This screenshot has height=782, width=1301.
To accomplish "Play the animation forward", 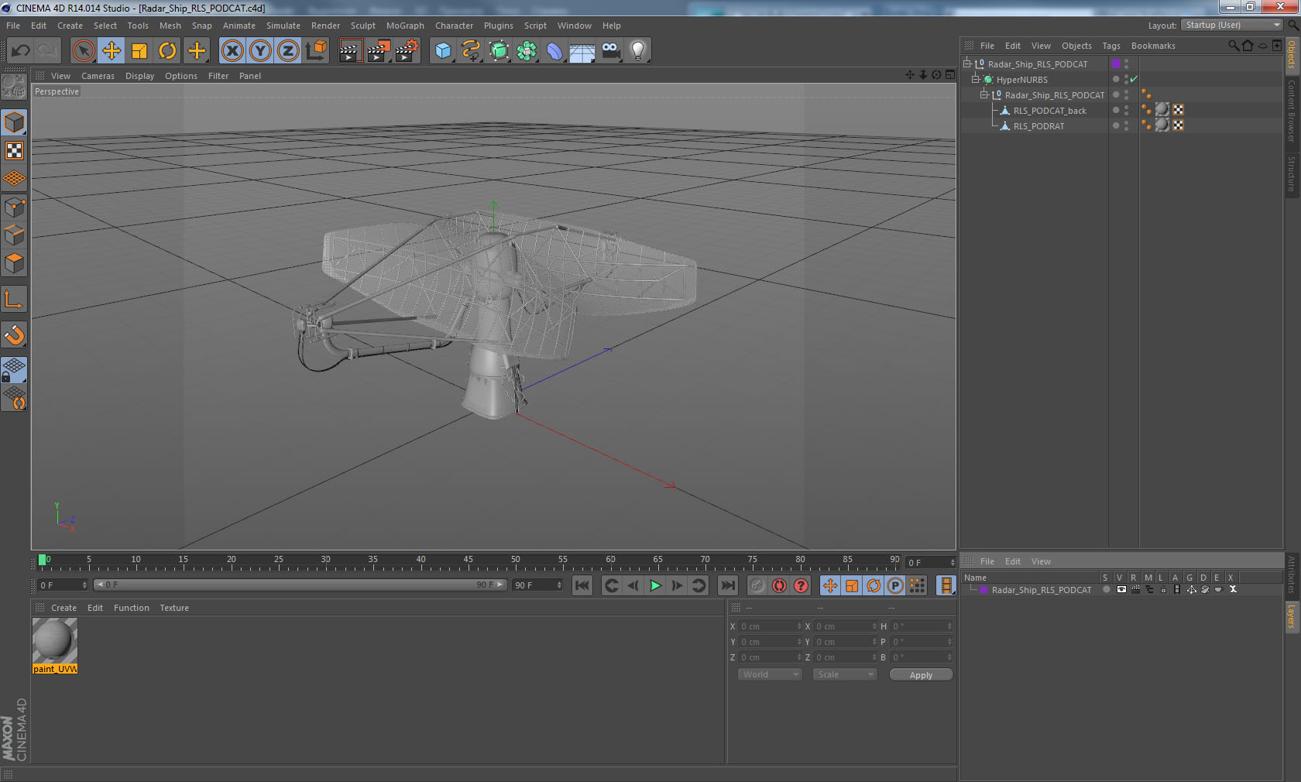I will [x=655, y=585].
